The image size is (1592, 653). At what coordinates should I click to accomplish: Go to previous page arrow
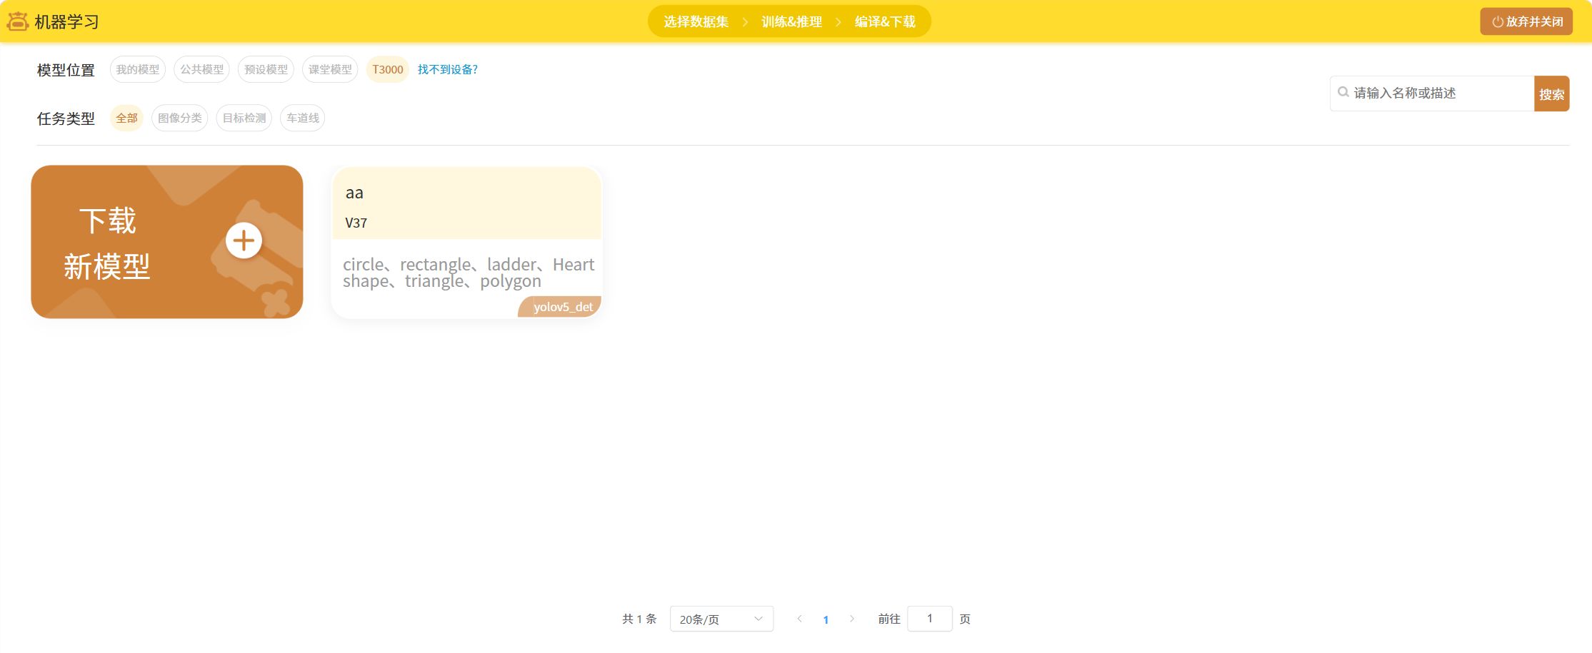click(x=799, y=619)
